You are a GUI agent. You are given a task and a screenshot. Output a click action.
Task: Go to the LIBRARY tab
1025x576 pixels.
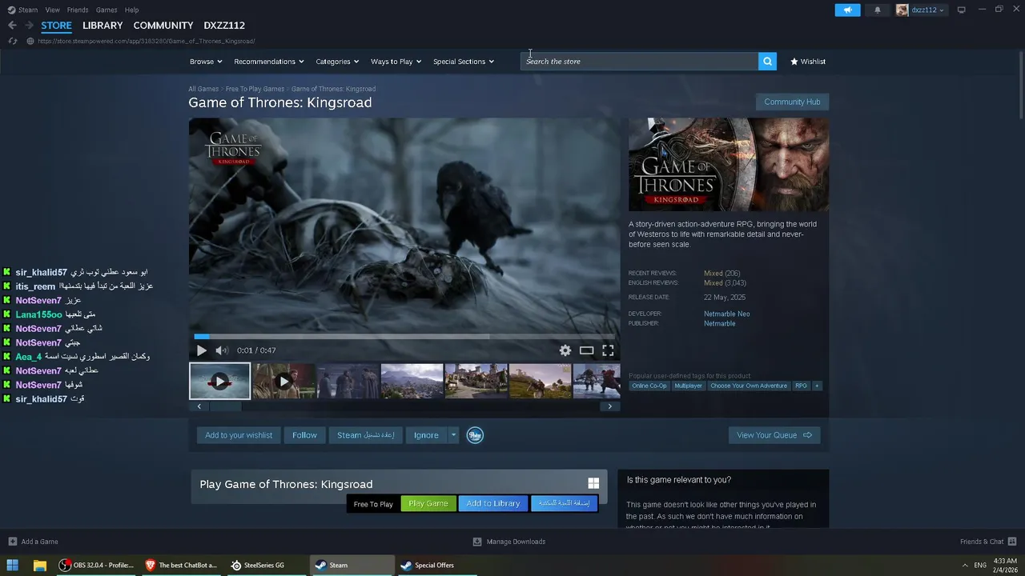click(x=102, y=26)
